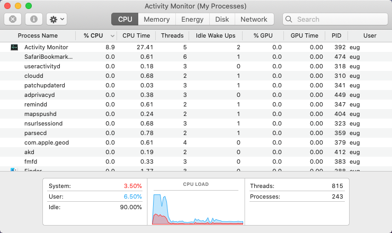Click PID 392 cell
This screenshot has height=233, width=392.
(340, 47)
